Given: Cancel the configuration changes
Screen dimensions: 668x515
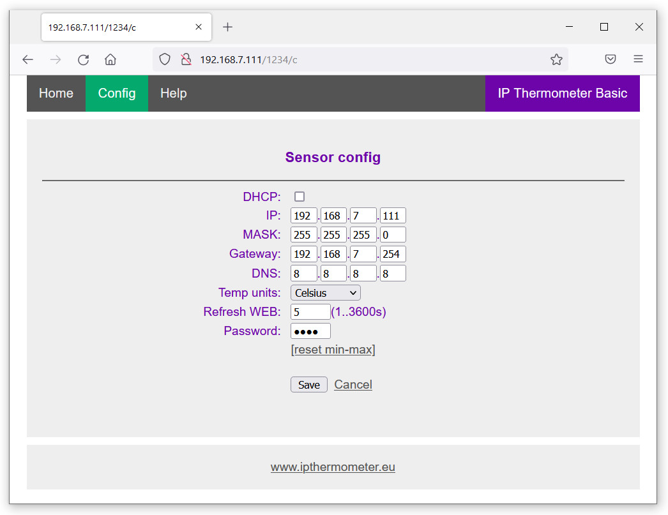Looking at the screenshot, I should 353,385.
